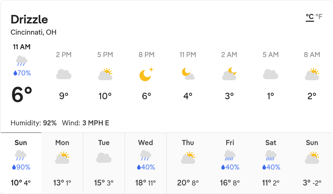Select the Mon forecast tab
This screenshot has width=333, height=194.
tap(62, 163)
